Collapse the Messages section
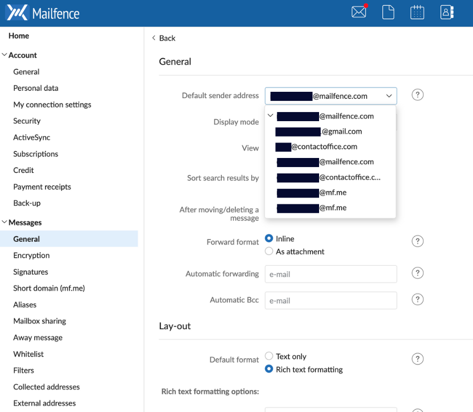Viewport: 473px width, 412px height. pyautogui.click(x=4, y=222)
